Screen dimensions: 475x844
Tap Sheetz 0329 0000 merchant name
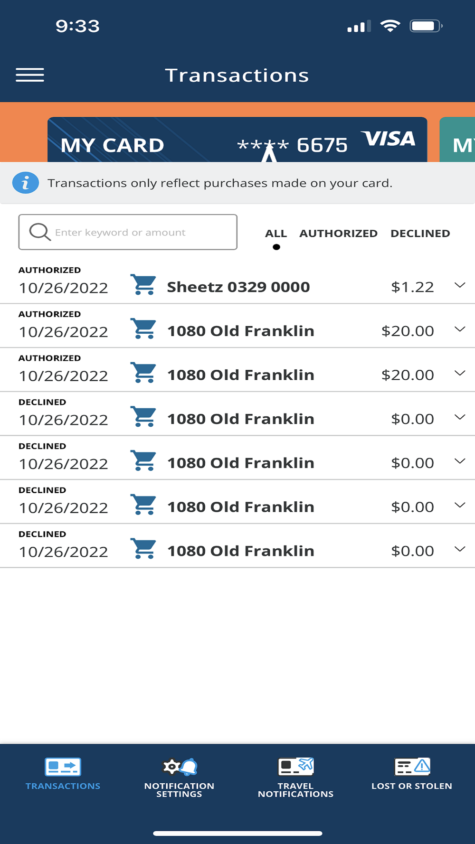pyautogui.click(x=238, y=287)
